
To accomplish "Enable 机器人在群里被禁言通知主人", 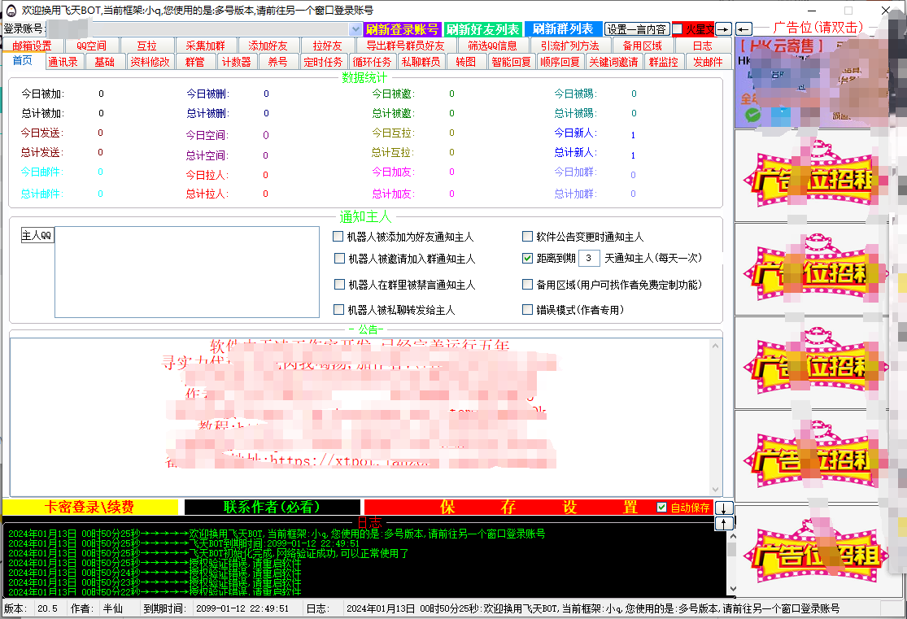I will click(x=339, y=284).
